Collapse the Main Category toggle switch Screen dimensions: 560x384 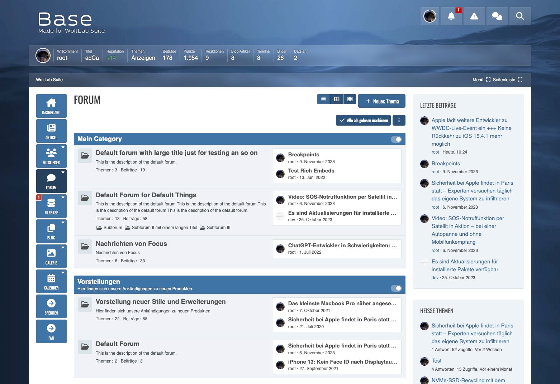pos(396,139)
